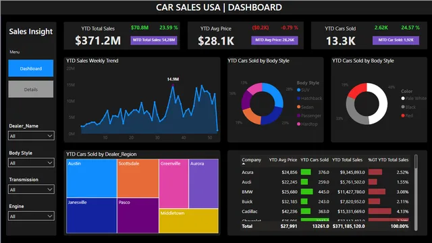Click the 3.08% BMW share cell
The image size is (432, 243).
coord(402,192)
